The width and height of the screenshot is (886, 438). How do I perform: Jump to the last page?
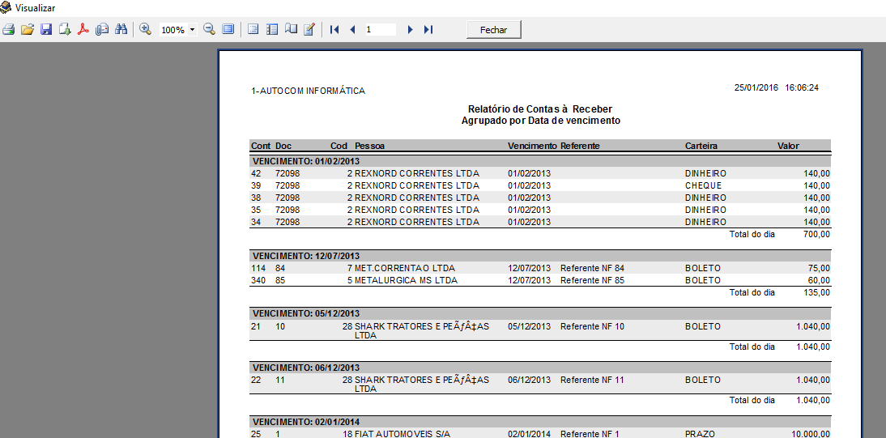pyautogui.click(x=428, y=30)
